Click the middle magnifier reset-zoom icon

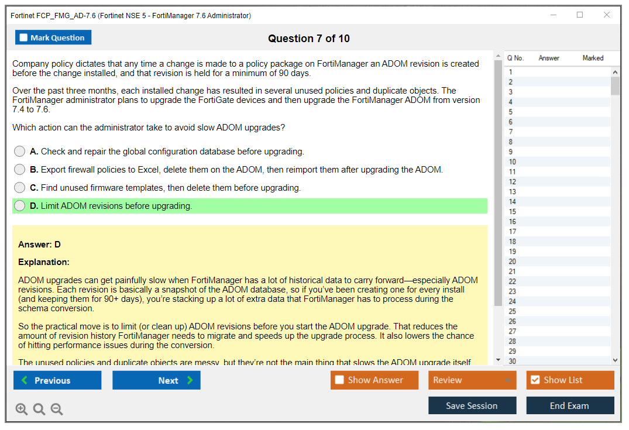tap(39, 409)
